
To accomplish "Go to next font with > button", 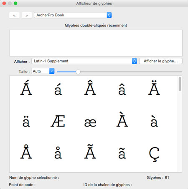I will pyautogui.click(x=27, y=16).
